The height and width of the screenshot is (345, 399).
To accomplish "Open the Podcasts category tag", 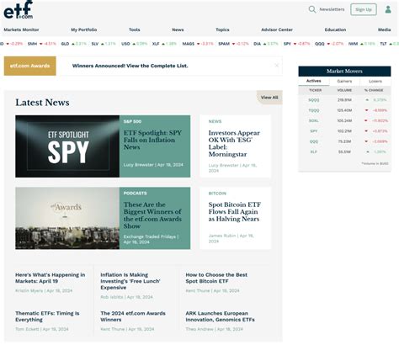I will coord(135,194).
